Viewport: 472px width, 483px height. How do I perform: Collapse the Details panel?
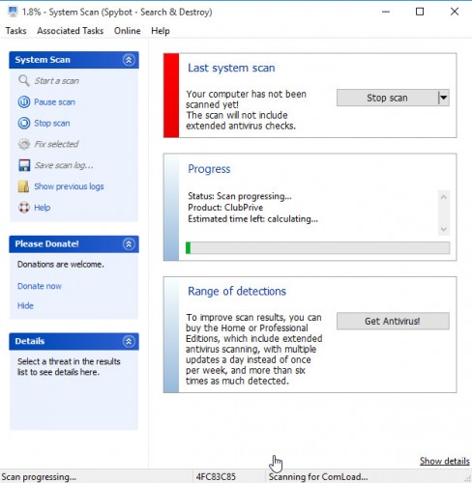(129, 341)
